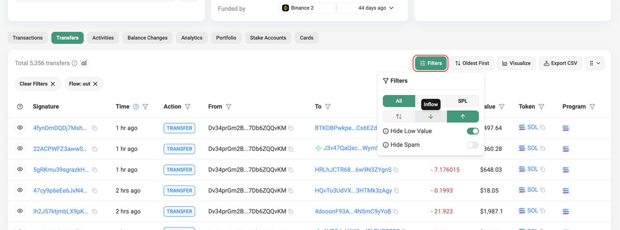
Task: Go to the Balance Changes tab
Action: (147, 38)
